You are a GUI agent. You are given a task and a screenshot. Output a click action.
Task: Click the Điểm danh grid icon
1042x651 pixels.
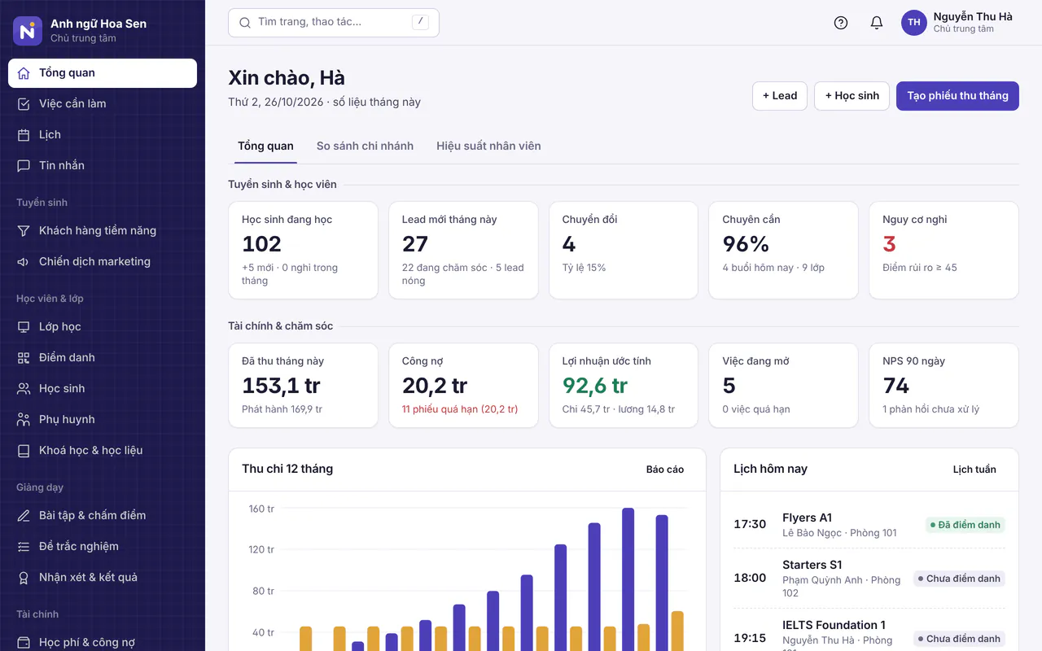(x=24, y=358)
